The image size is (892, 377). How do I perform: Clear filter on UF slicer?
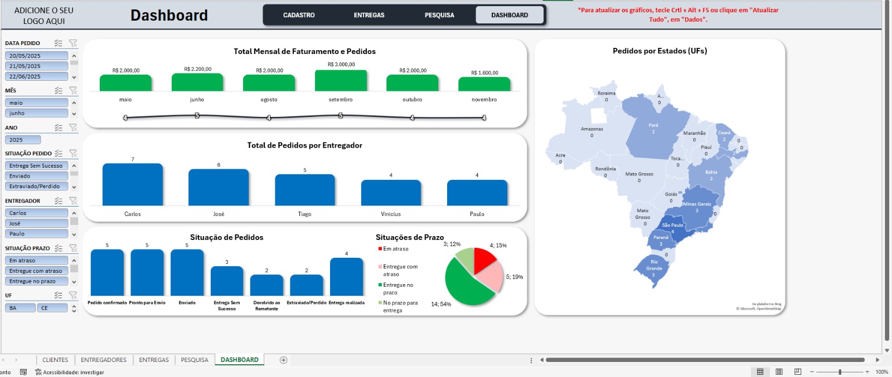pos(73,295)
